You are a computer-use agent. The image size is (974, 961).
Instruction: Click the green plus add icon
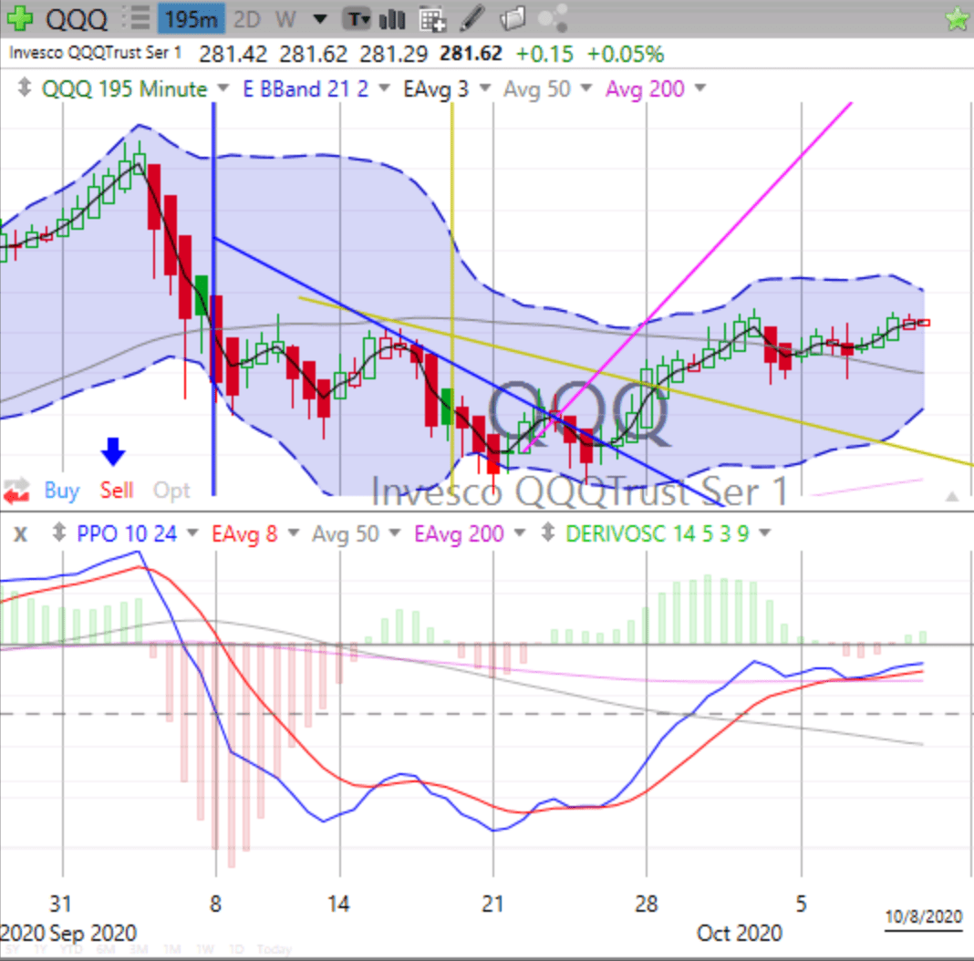(19, 18)
